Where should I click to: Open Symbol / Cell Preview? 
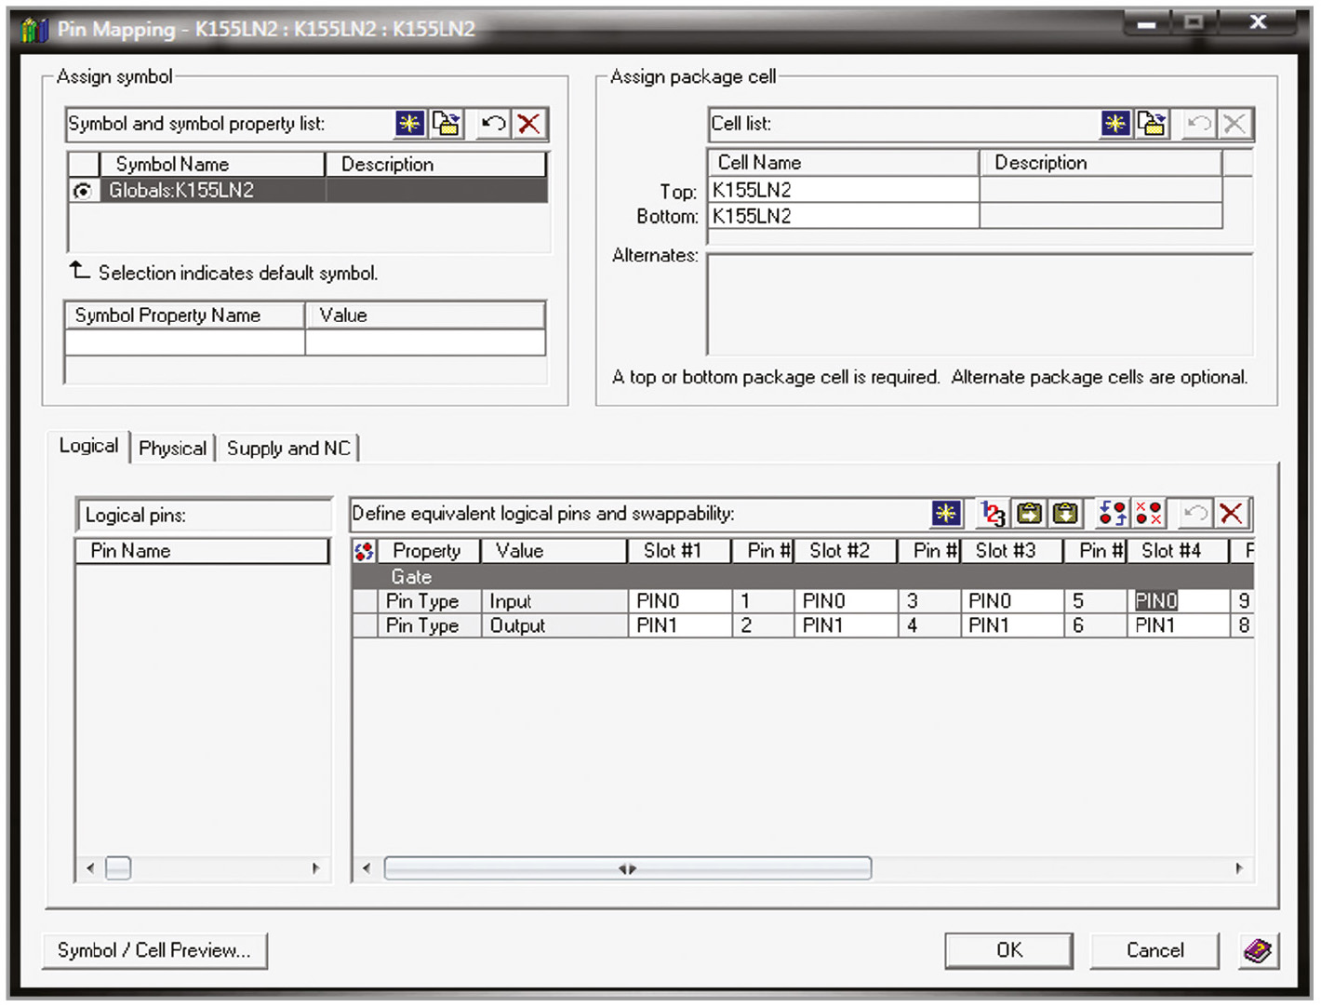click(x=154, y=950)
